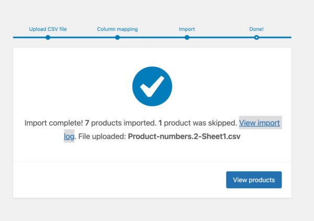Select the Done! step label
This screenshot has height=221, width=314.
pos(256,29)
